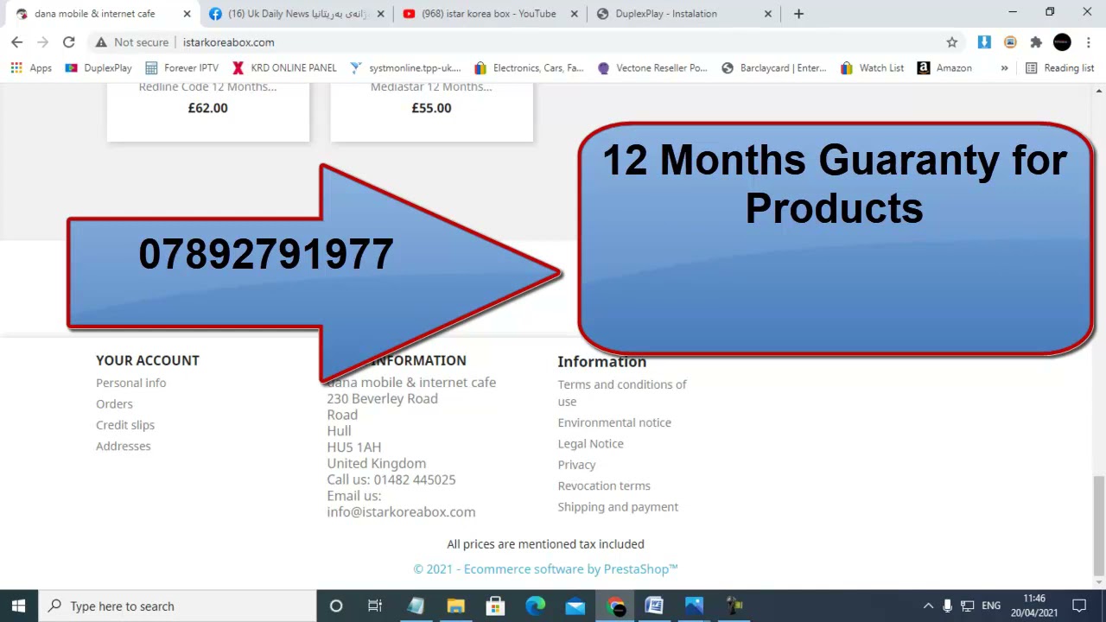The image size is (1106, 622).
Task: Go back to the previous page
Action: coord(16,42)
